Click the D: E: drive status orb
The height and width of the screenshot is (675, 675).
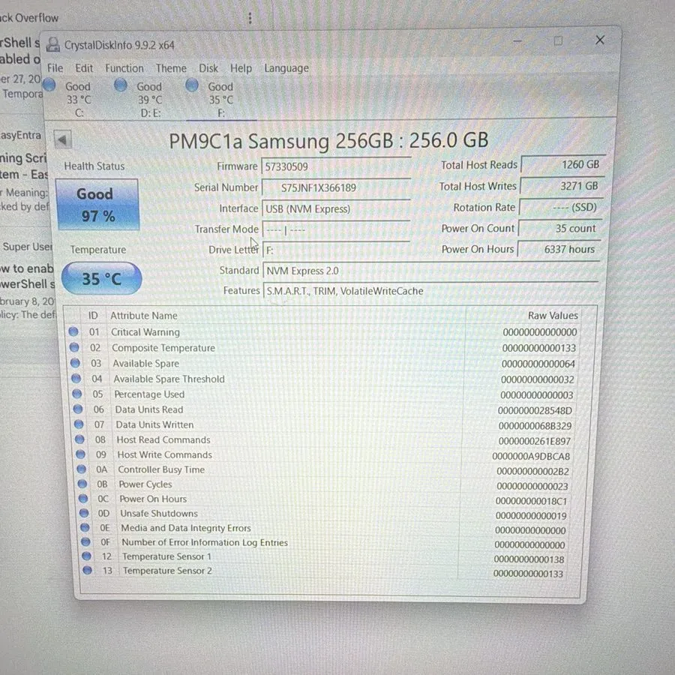pos(121,85)
